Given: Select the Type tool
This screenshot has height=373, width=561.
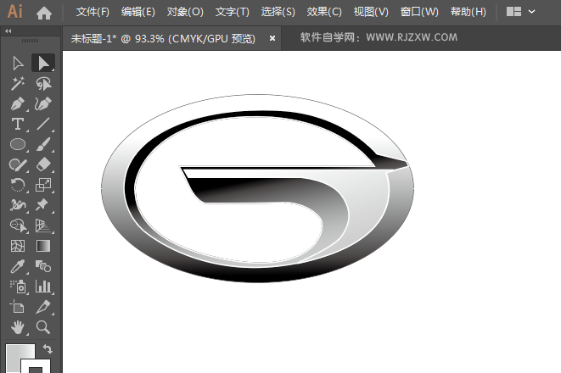Looking at the screenshot, I should click(x=18, y=124).
